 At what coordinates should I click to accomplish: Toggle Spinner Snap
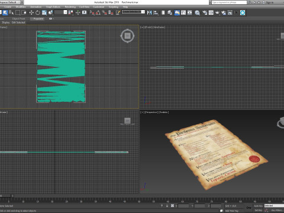pyautogui.click(x=111, y=12)
